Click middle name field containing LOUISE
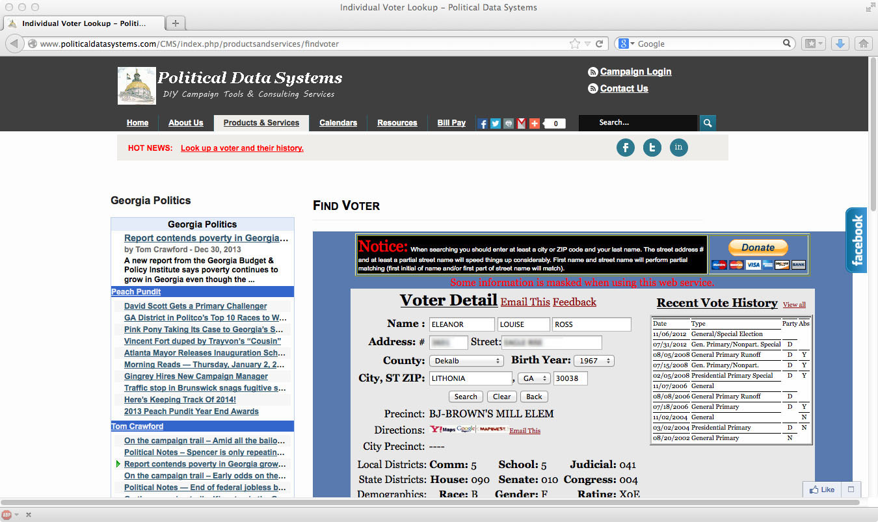Viewport: 878px width, 522px height. 524,324
